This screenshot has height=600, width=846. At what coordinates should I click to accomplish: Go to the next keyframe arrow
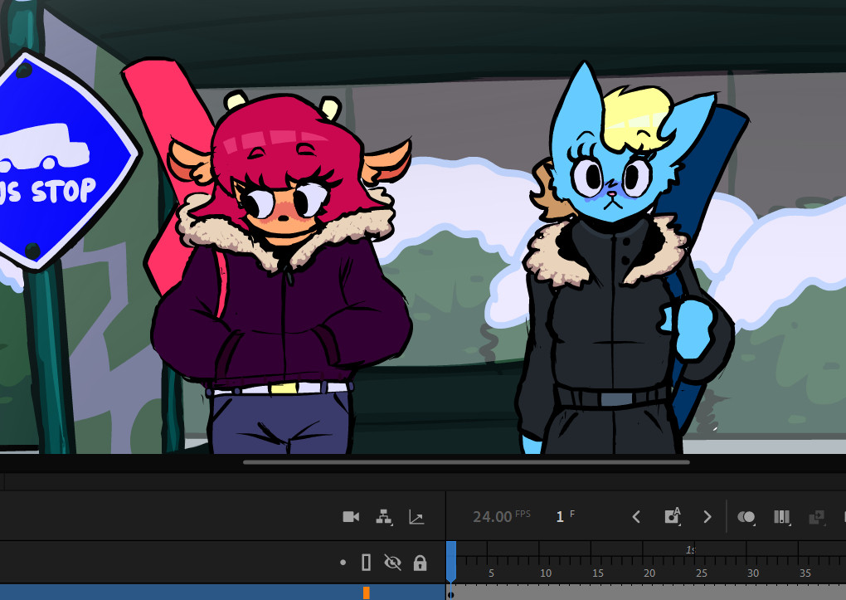pyautogui.click(x=707, y=517)
